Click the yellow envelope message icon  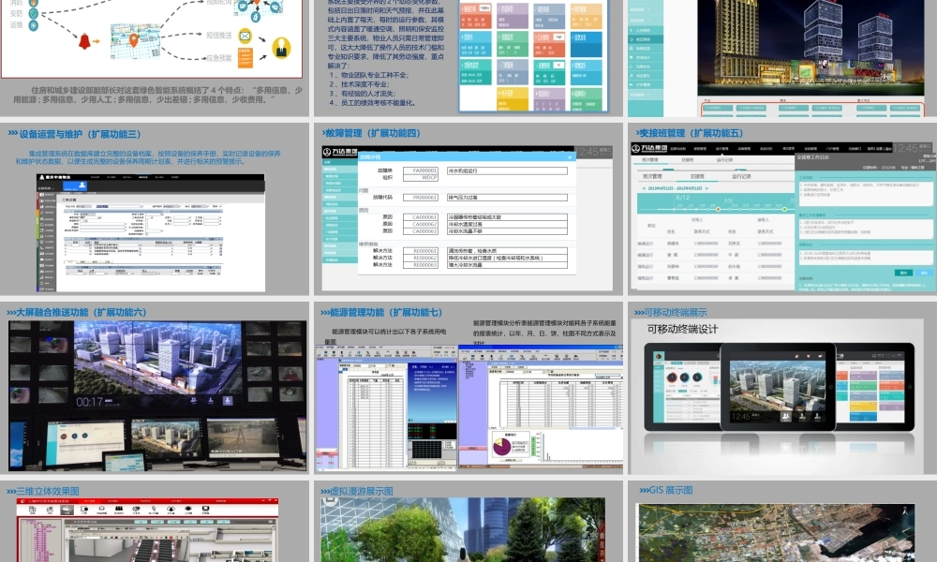point(245,37)
